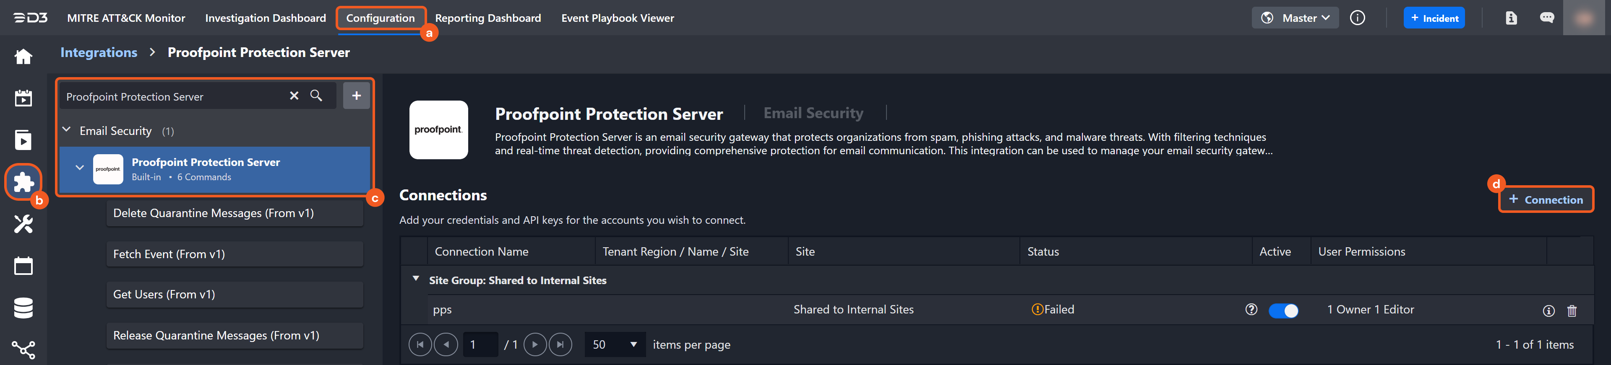Clear the integration search with X icon

[x=294, y=96]
